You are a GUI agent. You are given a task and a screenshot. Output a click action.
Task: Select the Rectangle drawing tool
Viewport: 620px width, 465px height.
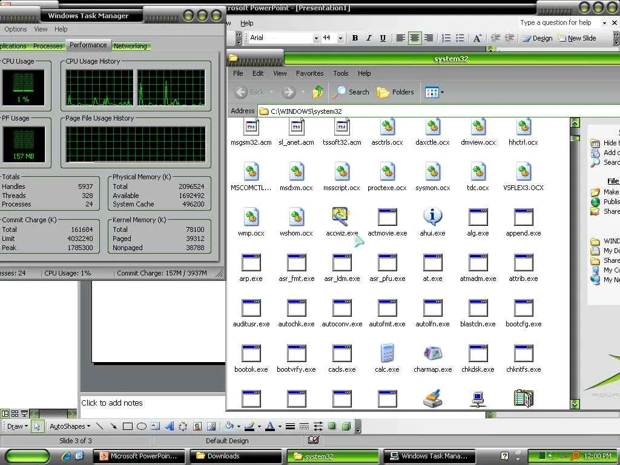[128, 426]
